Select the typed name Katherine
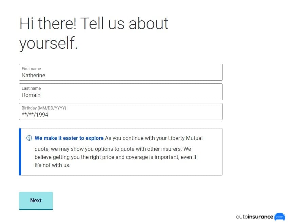Image resolution: width=288 pixels, height=223 pixels. tap(34, 75)
